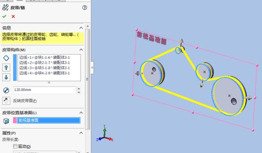The height and width of the screenshot is (153, 262).
Task: Click 反转皮带面 flip belt side button
Action: 6,101
